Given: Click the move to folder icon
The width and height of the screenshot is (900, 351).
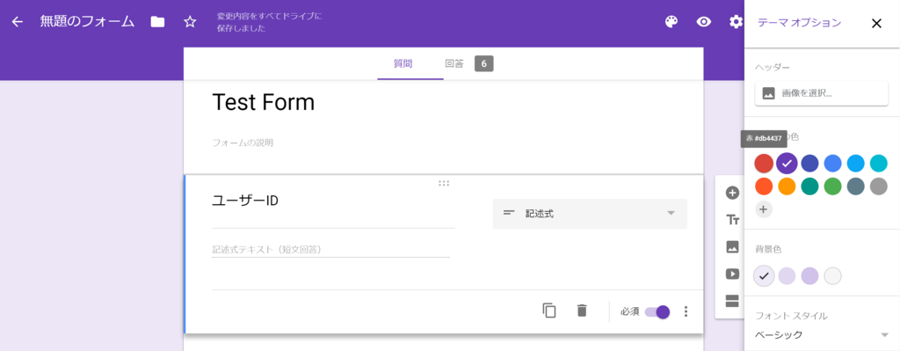Looking at the screenshot, I should (x=157, y=22).
